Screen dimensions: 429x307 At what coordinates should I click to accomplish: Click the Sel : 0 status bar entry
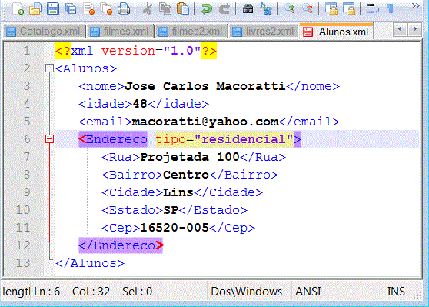pos(137,292)
